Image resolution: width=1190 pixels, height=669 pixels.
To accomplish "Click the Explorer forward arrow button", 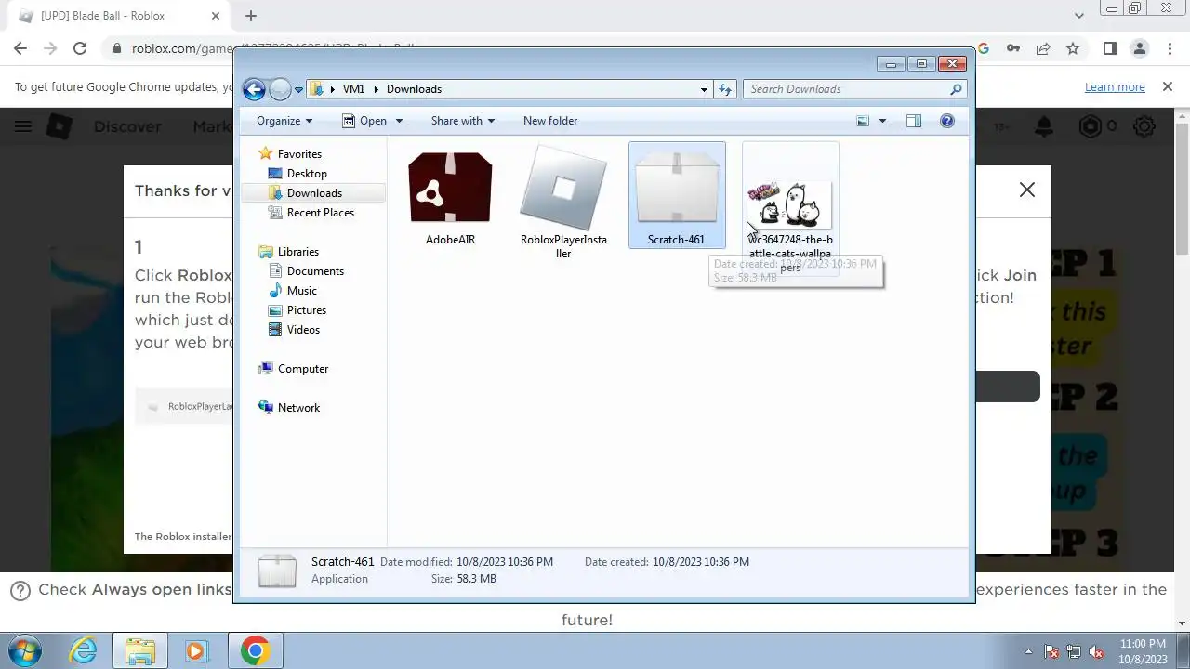I will 280,89.
